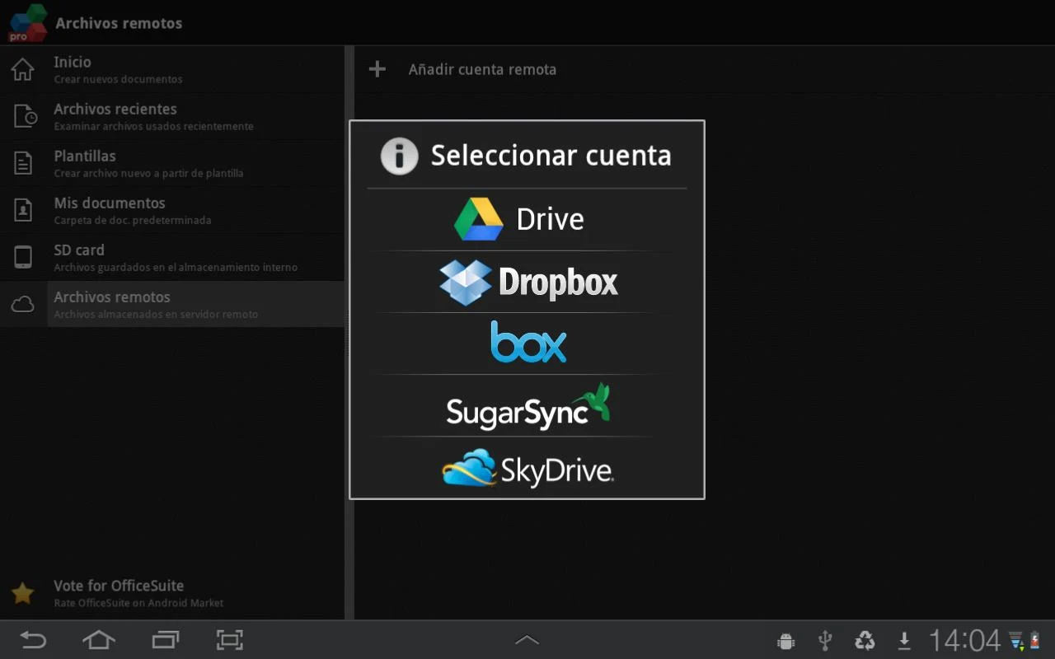The width and height of the screenshot is (1055, 659).
Task: Click the Seleccionar cuenta dialog title
Action: [x=551, y=156]
